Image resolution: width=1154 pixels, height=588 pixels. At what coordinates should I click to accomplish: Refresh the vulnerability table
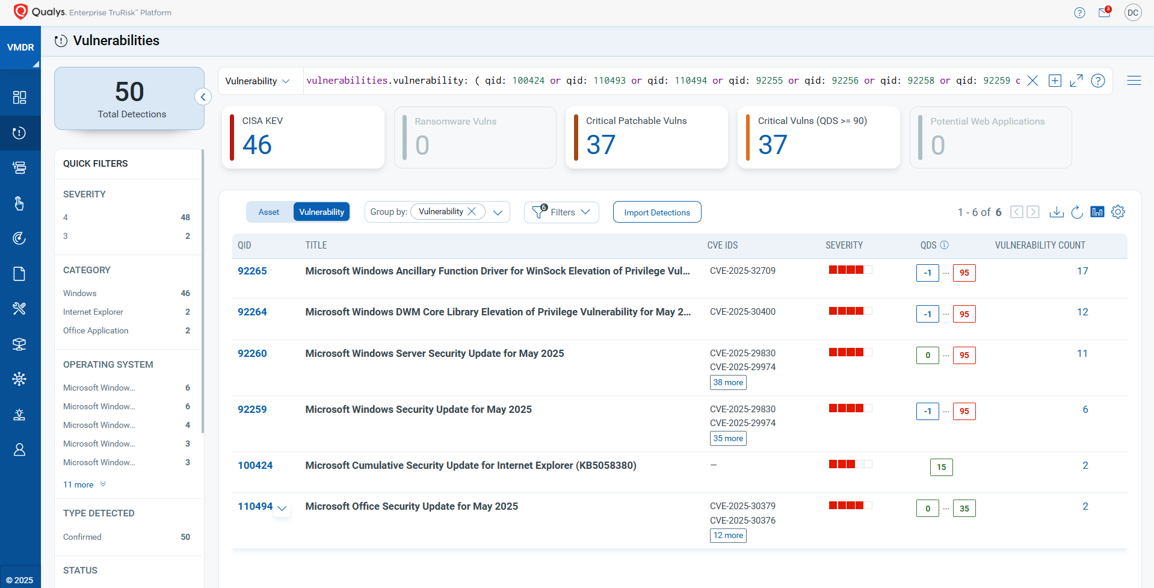coord(1077,212)
